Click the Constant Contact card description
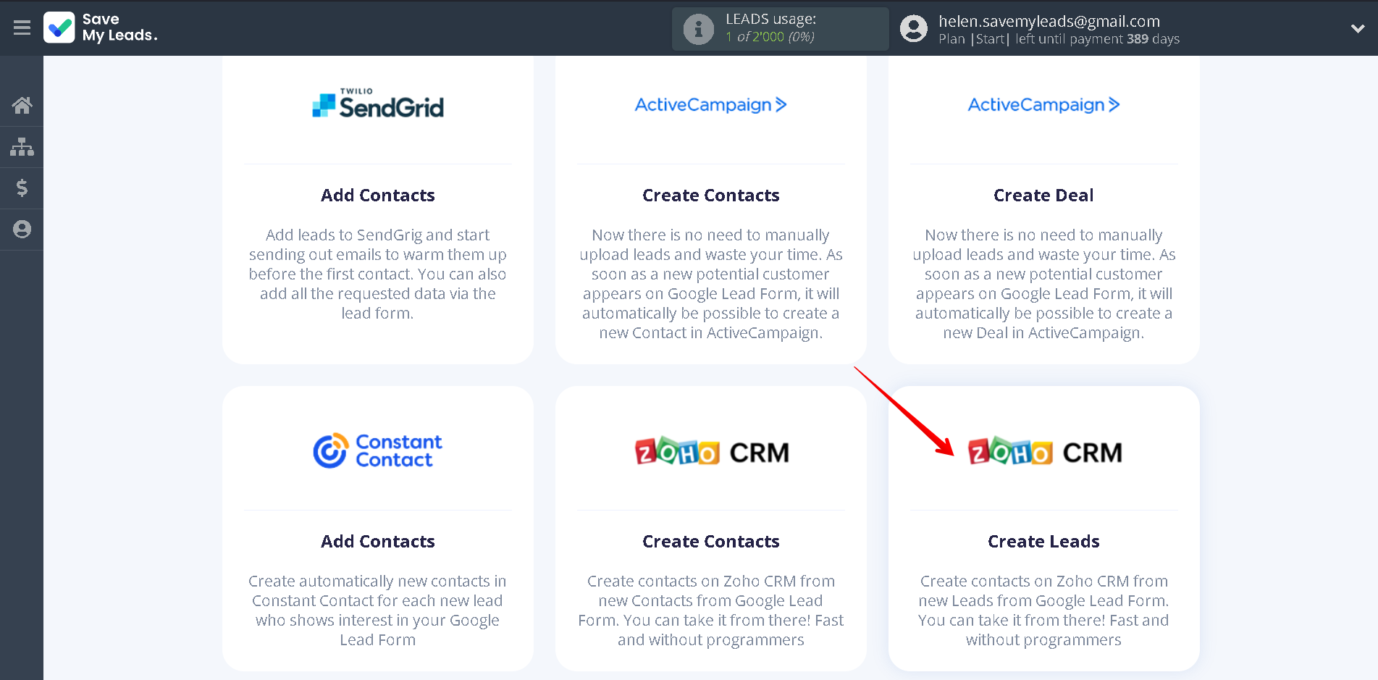1378x680 pixels. tap(378, 610)
